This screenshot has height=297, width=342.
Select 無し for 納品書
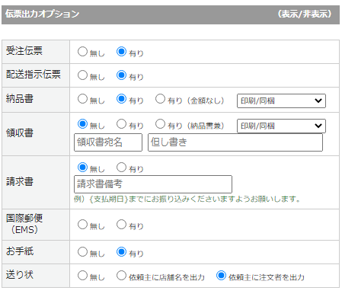pos(82,99)
